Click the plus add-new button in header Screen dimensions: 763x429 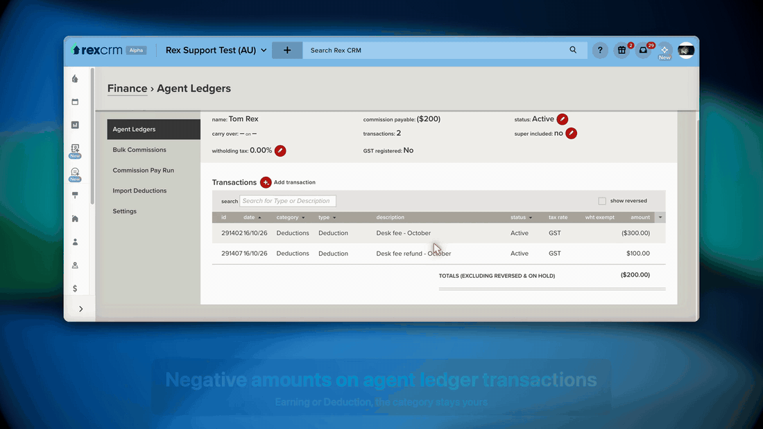click(x=287, y=50)
